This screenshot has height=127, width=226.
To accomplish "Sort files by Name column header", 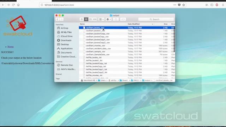I will (82, 24).
